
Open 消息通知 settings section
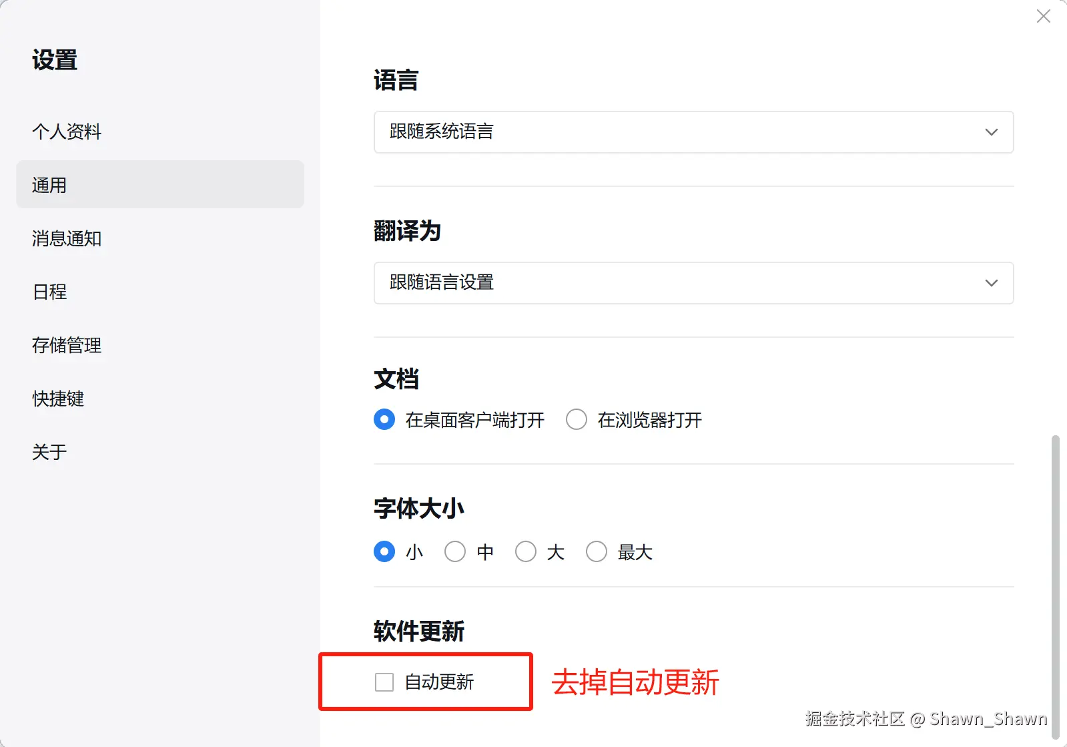(67, 238)
